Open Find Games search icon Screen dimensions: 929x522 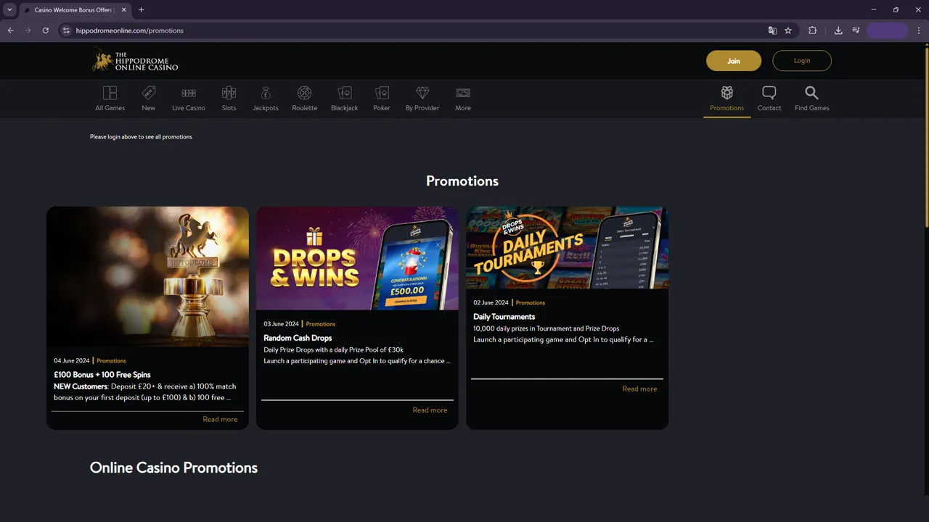pyautogui.click(x=811, y=94)
